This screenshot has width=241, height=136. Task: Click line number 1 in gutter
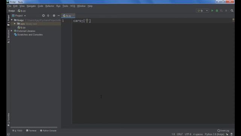point(63,21)
